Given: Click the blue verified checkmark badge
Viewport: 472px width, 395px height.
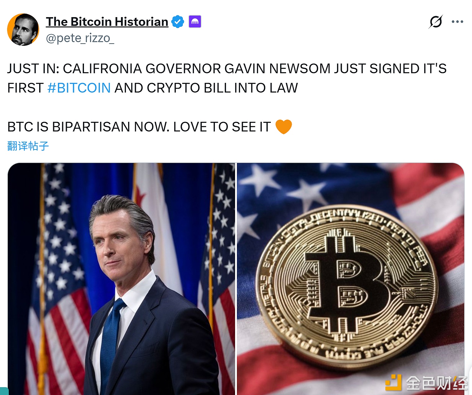Looking at the screenshot, I should [x=178, y=22].
